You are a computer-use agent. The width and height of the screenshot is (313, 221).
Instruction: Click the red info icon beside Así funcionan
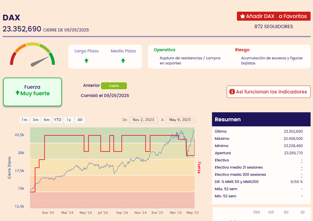232,92
